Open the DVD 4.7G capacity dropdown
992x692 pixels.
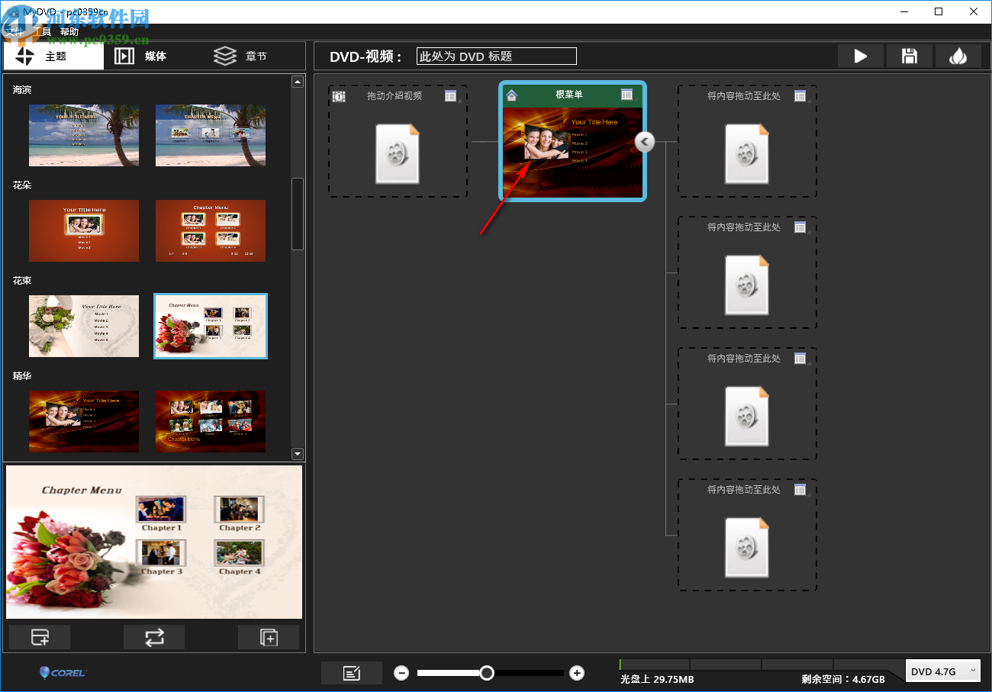point(943,671)
